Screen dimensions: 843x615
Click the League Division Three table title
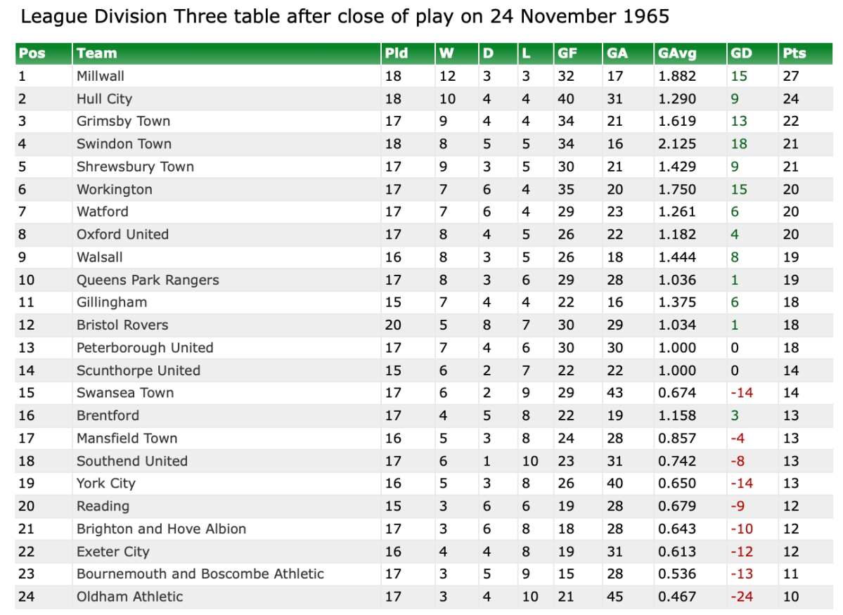pyautogui.click(x=345, y=17)
